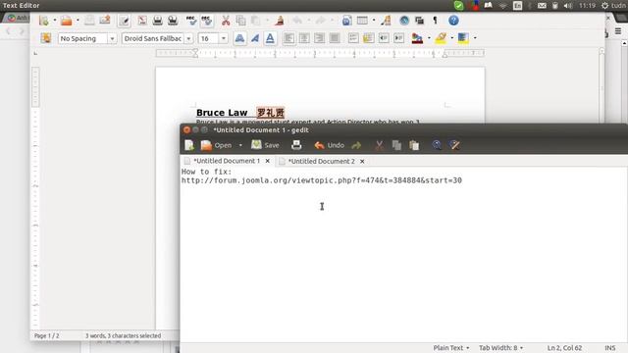Create new document in Writer toolbar
The width and height of the screenshot is (628, 353).
click(44, 21)
